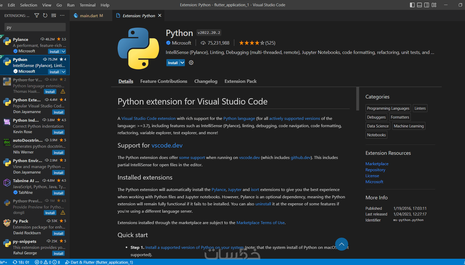This screenshot has height=265, width=465.
Task: Clear extensions search results icon
Action: click(x=54, y=16)
